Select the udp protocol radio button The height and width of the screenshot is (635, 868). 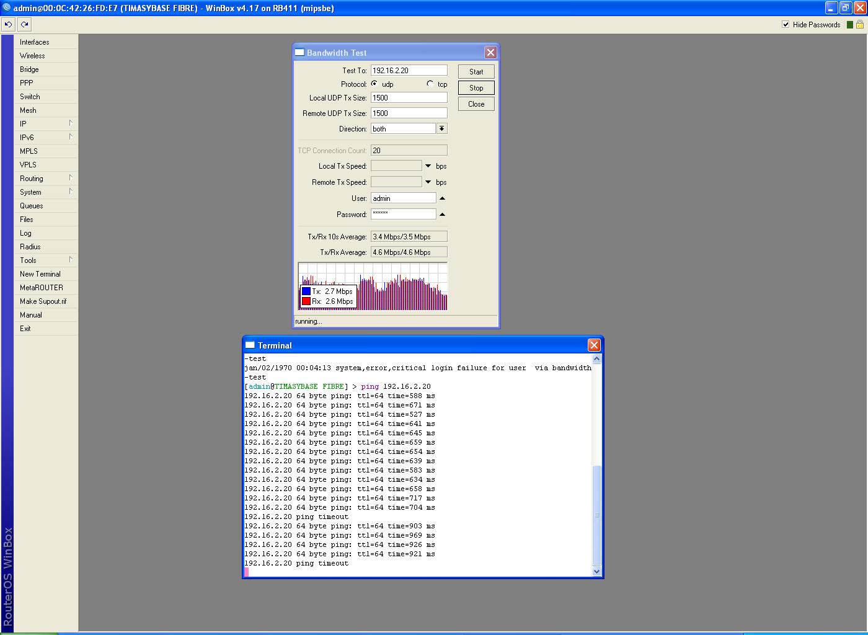(374, 83)
